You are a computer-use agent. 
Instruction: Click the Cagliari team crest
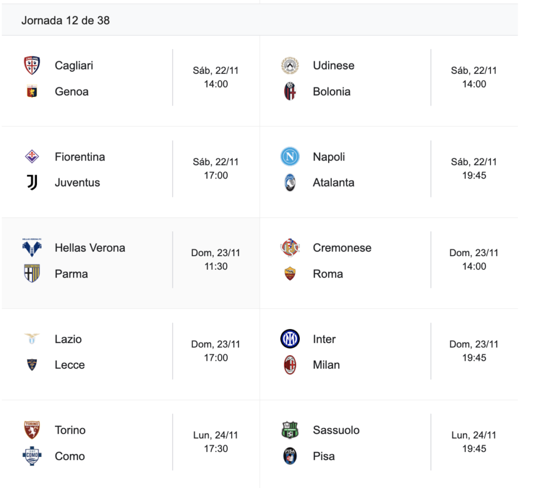coord(32,65)
